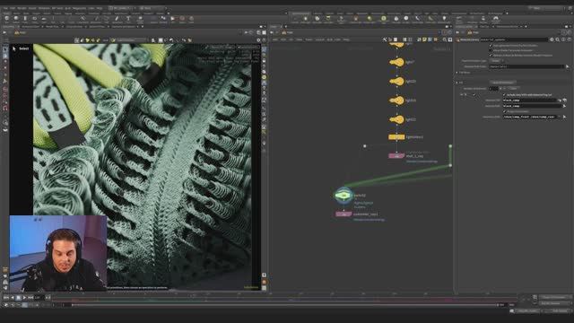Viewport: 574px width, 323px height.
Task: Click the Play forward button in the playbar
Action: 24,298
